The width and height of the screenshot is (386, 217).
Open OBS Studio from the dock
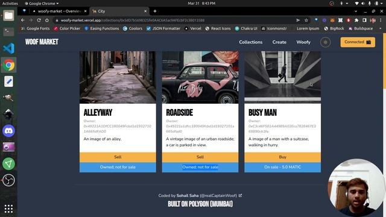pos(8,180)
